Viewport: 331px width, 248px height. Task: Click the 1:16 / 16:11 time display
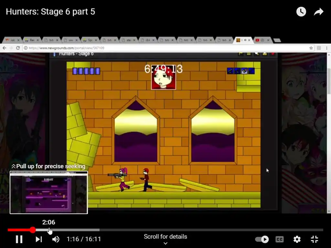point(84,239)
